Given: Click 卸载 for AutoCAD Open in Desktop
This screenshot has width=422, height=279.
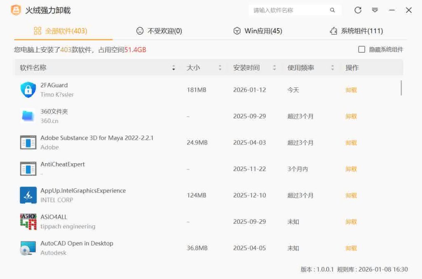Looking at the screenshot, I should tap(351, 248).
